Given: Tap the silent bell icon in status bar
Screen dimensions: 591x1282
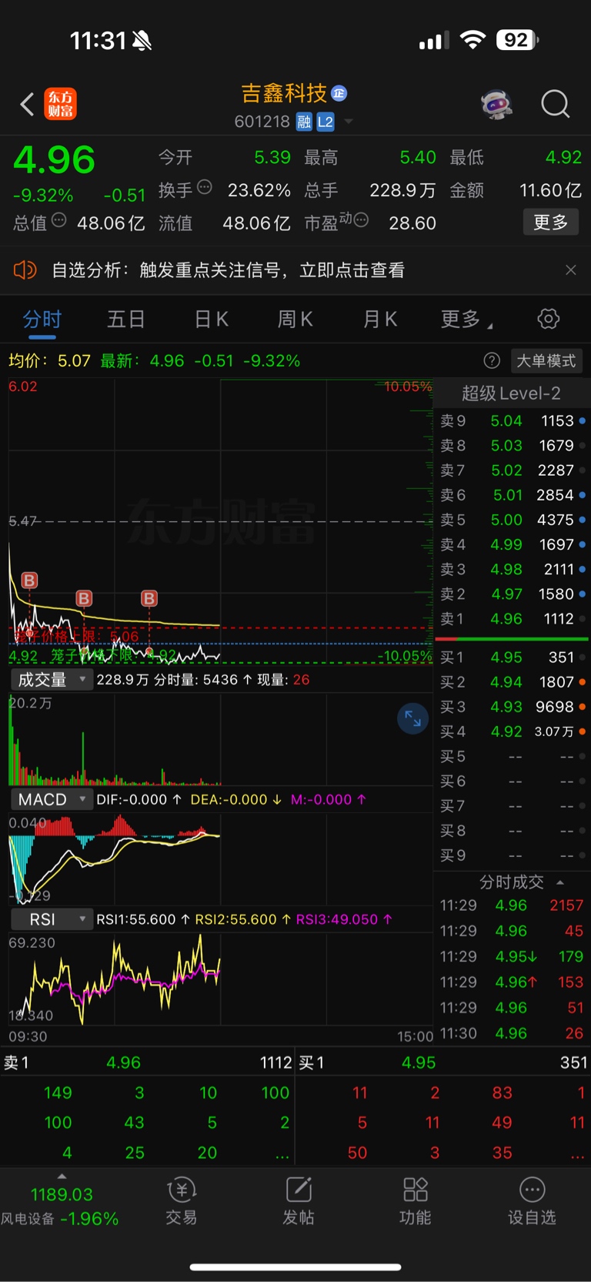Looking at the screenshot, I should 142,41.
